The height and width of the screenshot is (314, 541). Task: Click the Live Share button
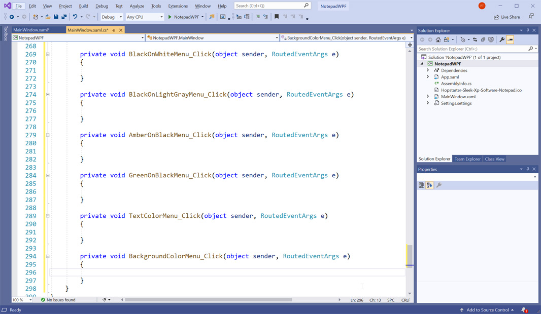click(x=507, y=17)
